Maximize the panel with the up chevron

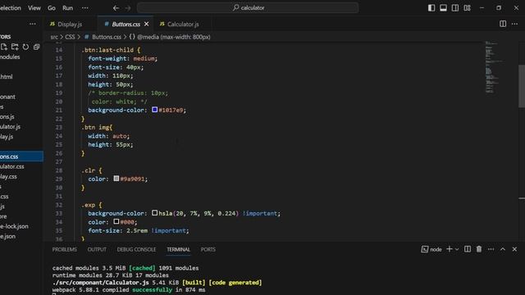503,249
